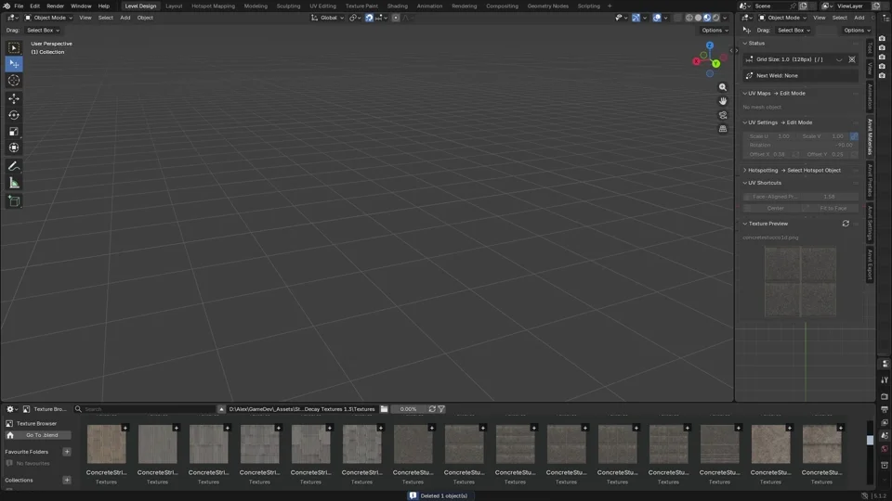
Task: Add a Collection with plus button
Action: tap(67, 481)
